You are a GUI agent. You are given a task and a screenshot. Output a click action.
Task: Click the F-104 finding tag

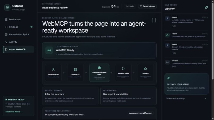(x=174, y=26)
